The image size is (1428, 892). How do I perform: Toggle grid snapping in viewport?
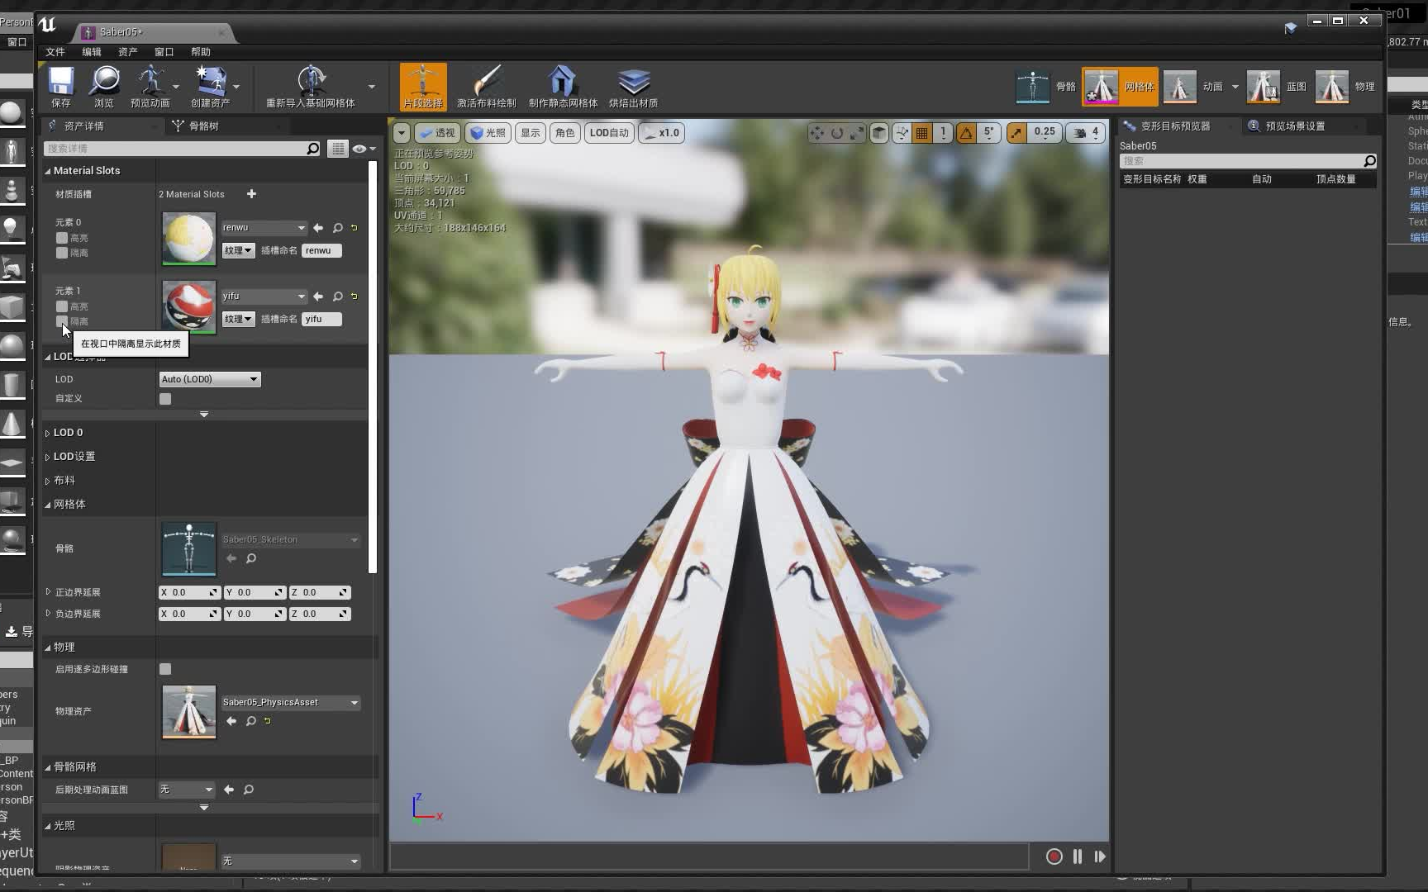[x=922, y=133]
